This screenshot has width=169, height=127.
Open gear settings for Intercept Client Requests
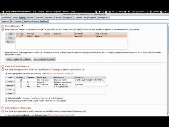click(3, 69)
